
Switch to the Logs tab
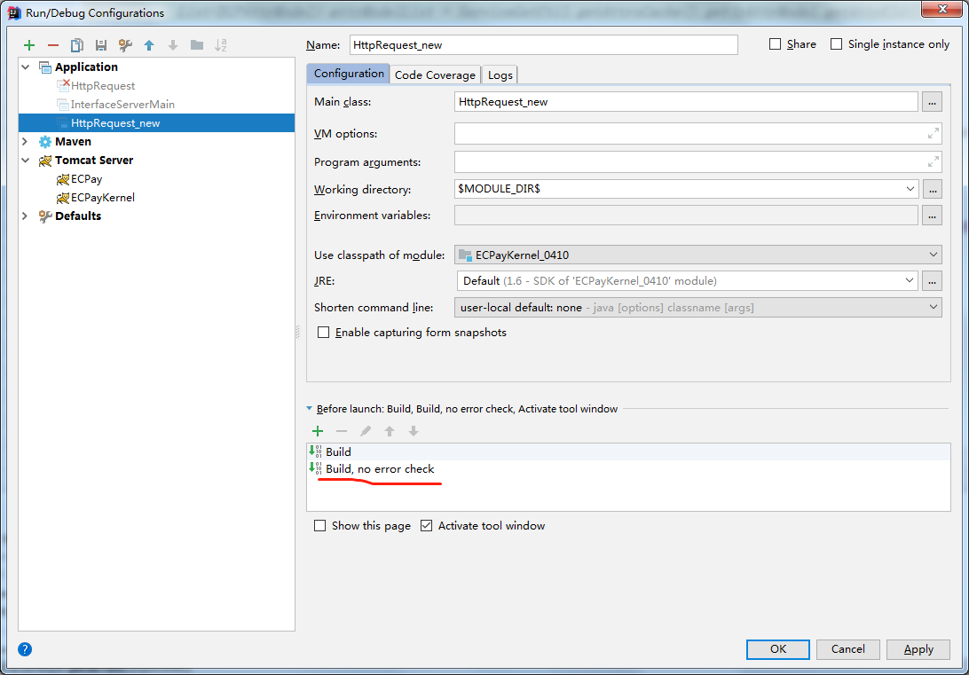(500, 75)
